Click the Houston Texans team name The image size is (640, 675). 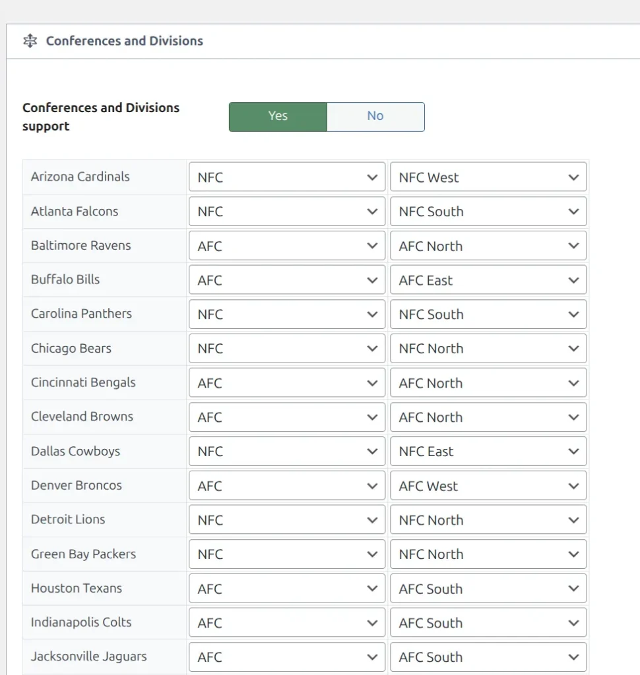tap(77, 588)
